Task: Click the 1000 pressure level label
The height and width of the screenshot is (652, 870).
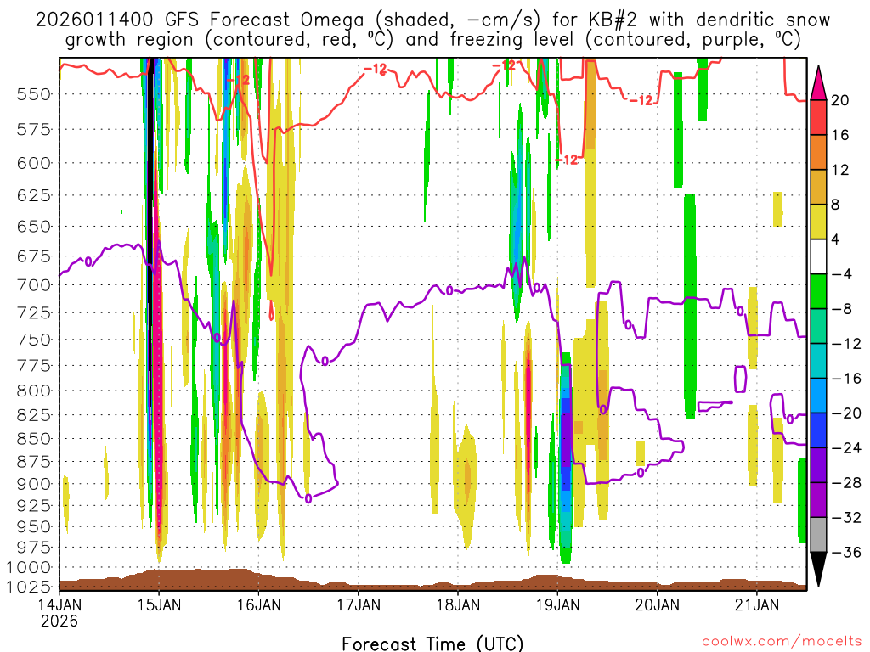Action: (x=29, y=568)
